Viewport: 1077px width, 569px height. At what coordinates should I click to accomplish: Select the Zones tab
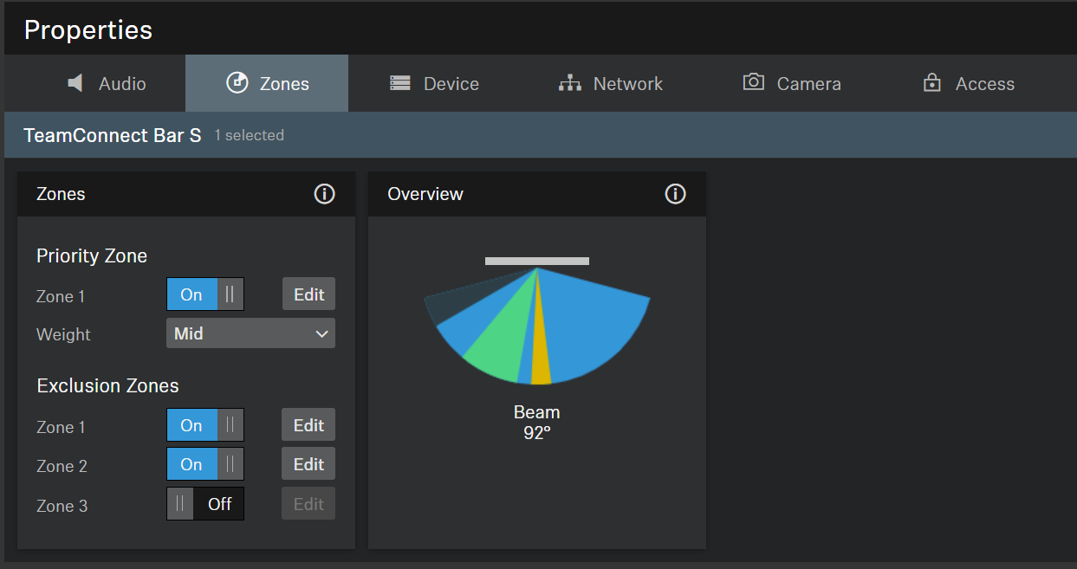(x=267, y=83)
